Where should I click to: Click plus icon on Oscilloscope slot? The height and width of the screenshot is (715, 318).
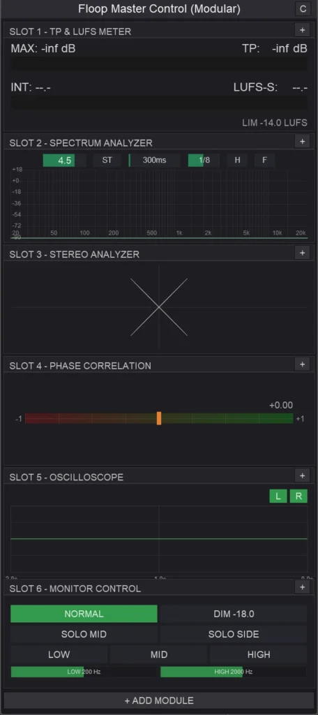[x=302, y=476]
